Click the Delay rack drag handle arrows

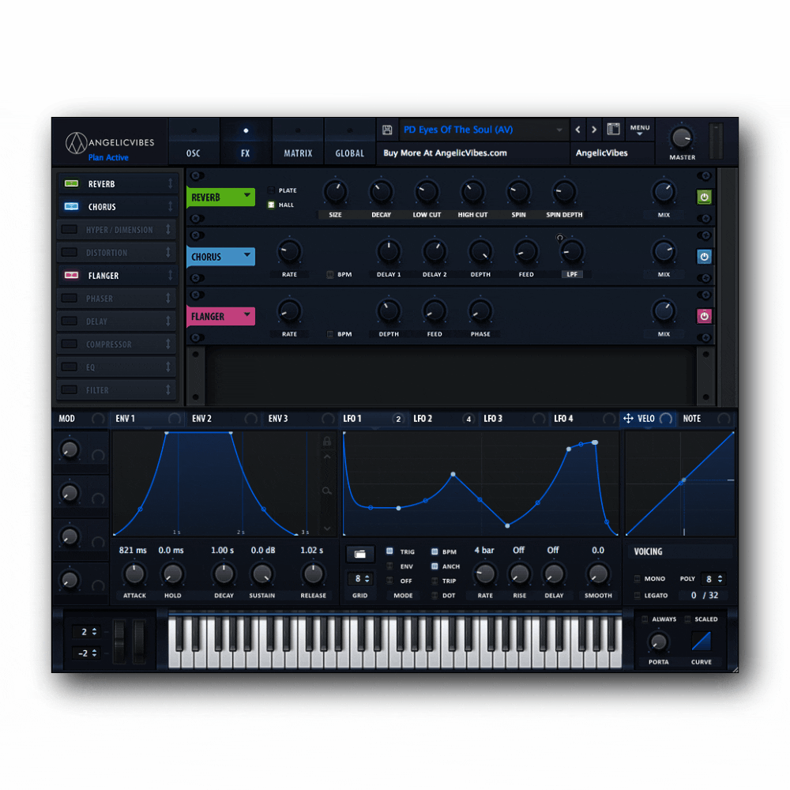[x=168, y=322]
